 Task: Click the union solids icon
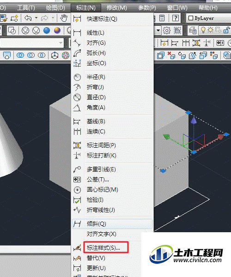20,55
